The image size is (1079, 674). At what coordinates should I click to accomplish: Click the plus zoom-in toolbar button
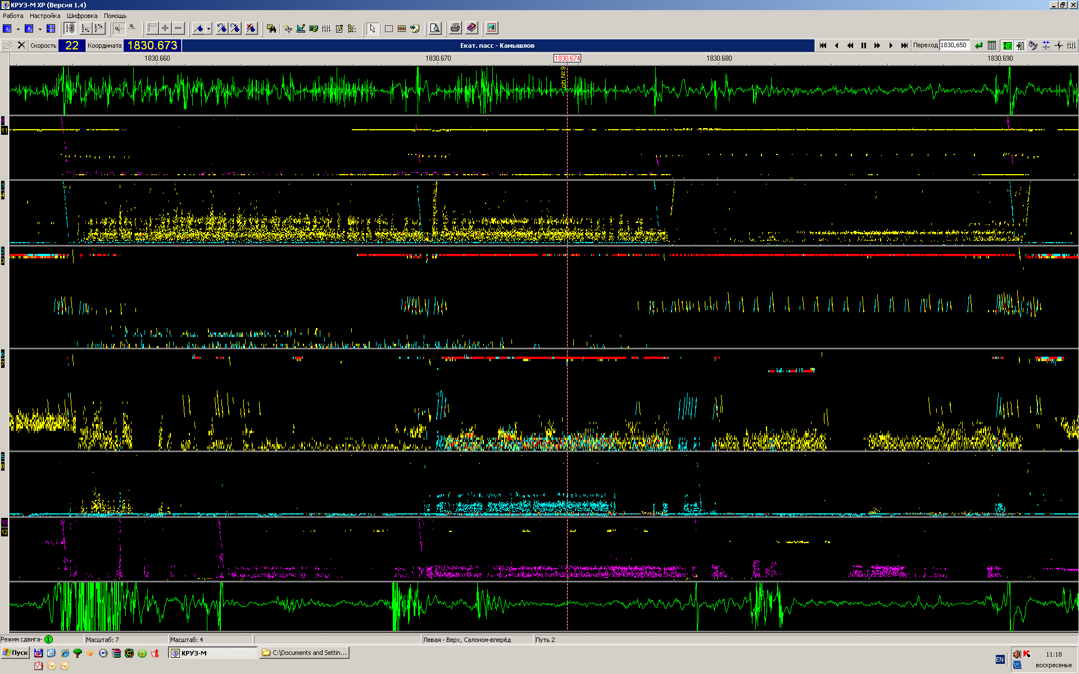point(165,28)
